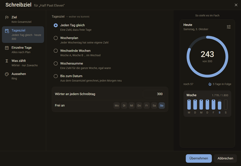The height and width of the screenshot is (166, 241).
Task: Click the "Alles nach Plan" subtitle
Action: pos(21,52)
